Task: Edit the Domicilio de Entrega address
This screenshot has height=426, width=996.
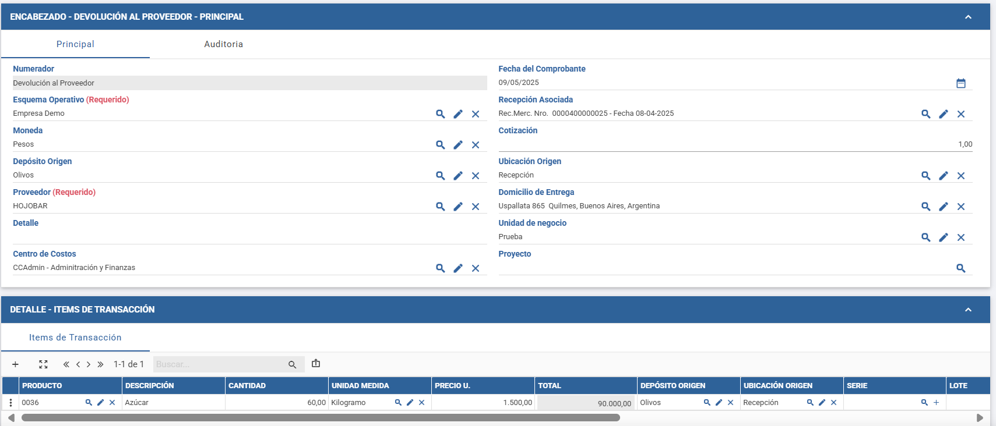Action: coord(944,207)
